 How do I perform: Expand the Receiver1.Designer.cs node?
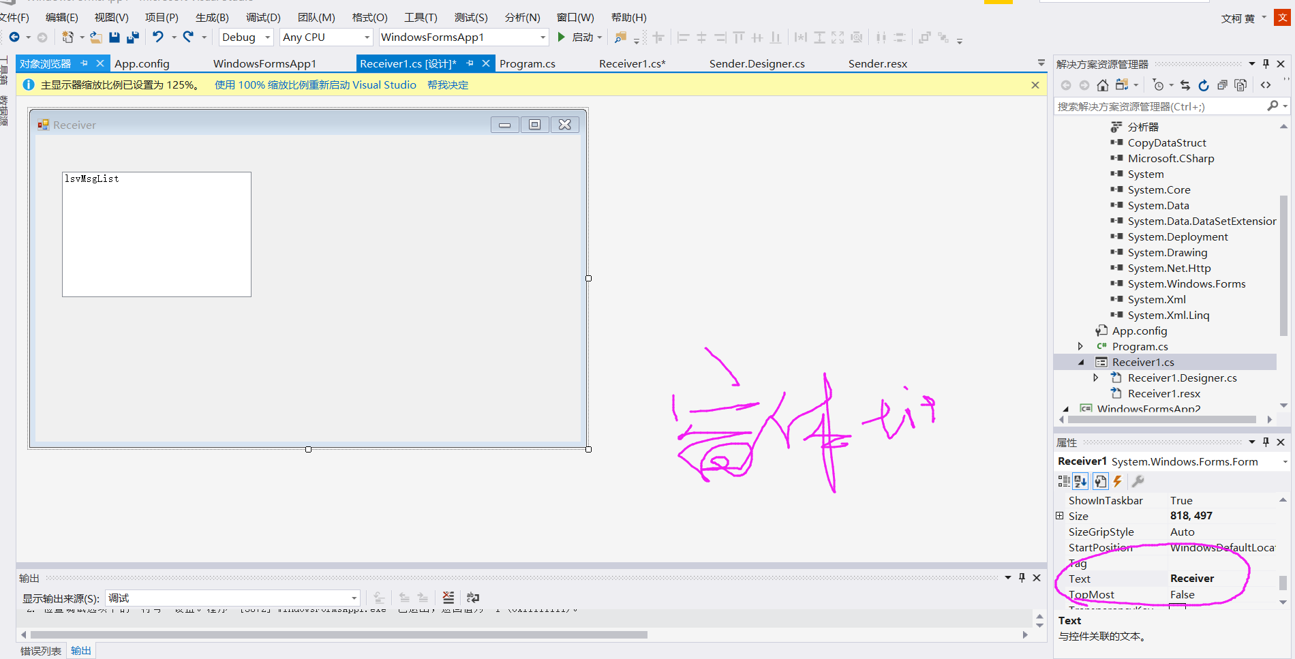(1095, 378)
